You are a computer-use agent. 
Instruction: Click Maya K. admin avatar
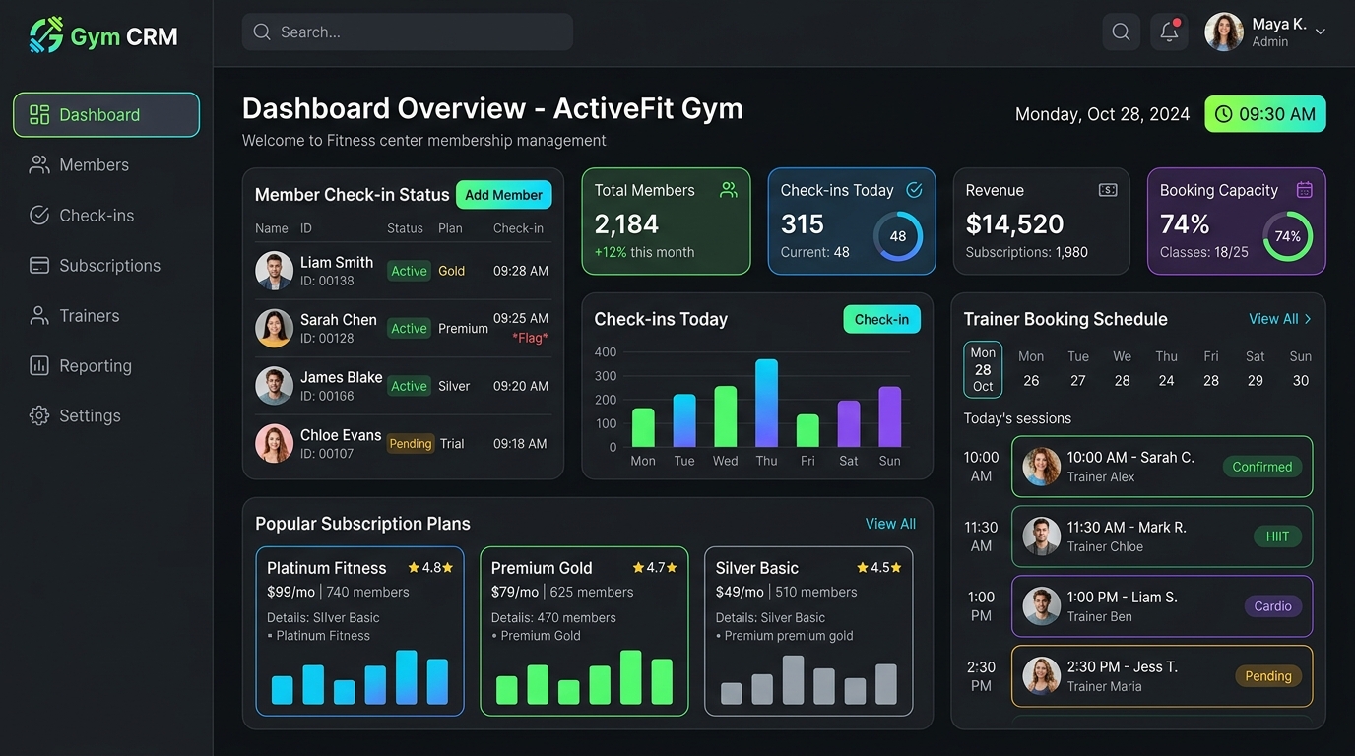1224,31
